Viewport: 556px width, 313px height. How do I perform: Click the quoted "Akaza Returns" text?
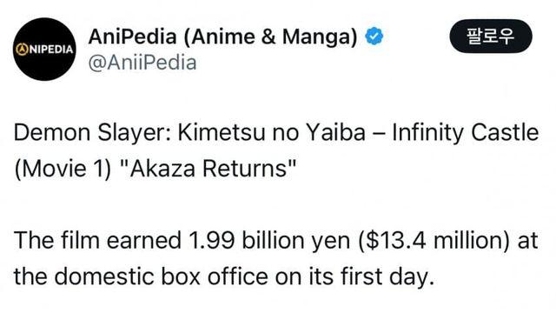tap(208, 169)
